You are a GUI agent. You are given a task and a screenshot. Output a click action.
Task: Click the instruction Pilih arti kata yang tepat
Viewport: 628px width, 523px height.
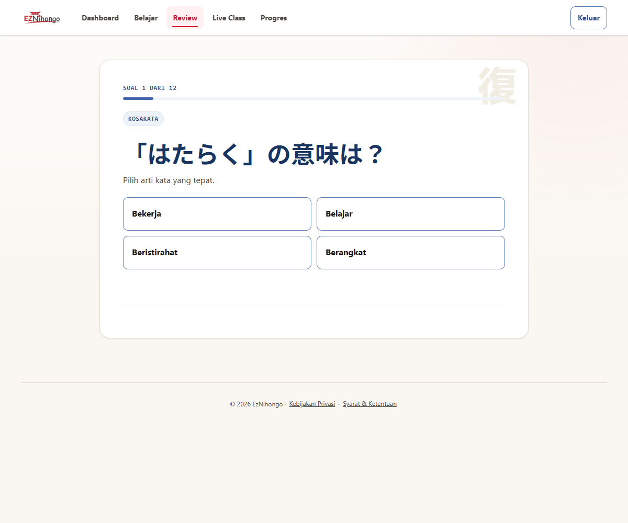[169, 180]
